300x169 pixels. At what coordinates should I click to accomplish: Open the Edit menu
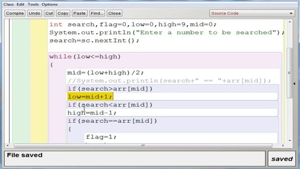[20, 4]
